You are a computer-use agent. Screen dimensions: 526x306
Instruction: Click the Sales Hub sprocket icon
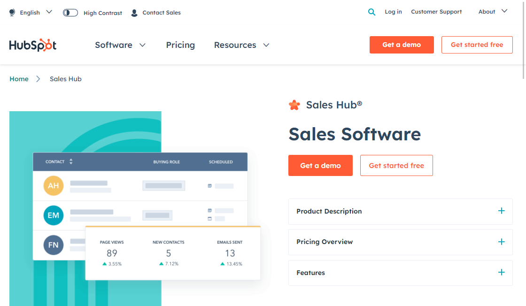click(294, 105)
